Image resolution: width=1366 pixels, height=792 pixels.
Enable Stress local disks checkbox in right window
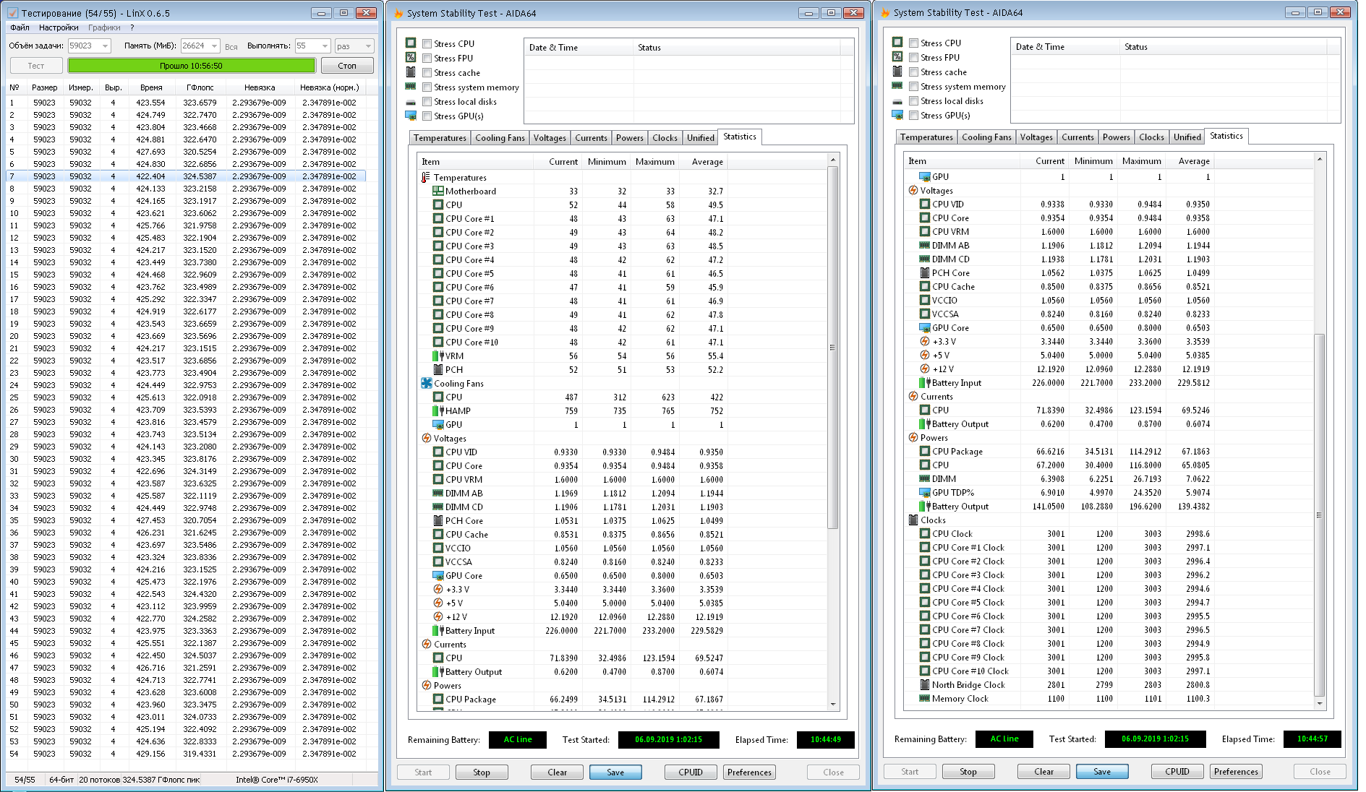pyautogui.click(x=914, y=101)
